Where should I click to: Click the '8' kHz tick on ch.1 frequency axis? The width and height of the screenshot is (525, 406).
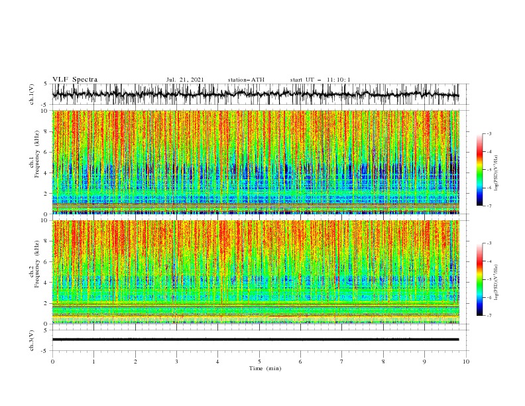click(46, 131)
